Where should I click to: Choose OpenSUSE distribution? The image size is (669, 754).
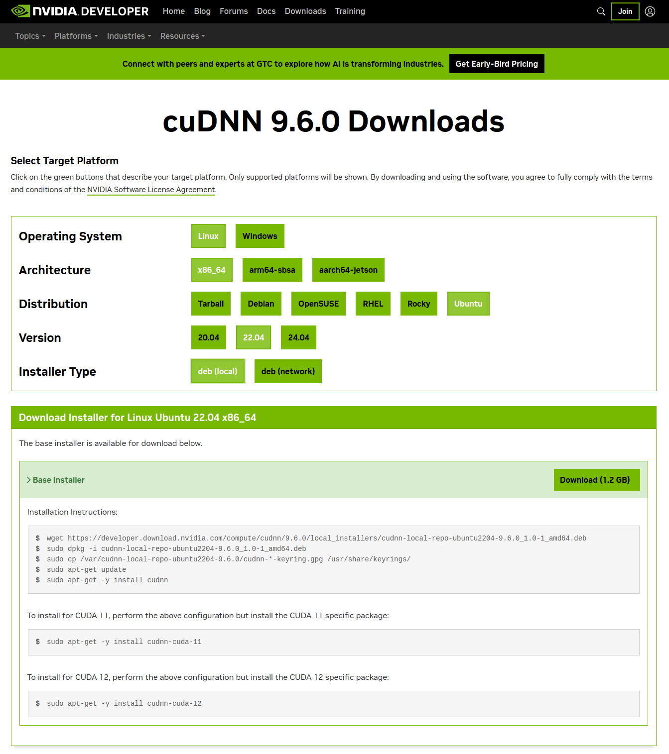pyautogui.click(x=318, y=304)
